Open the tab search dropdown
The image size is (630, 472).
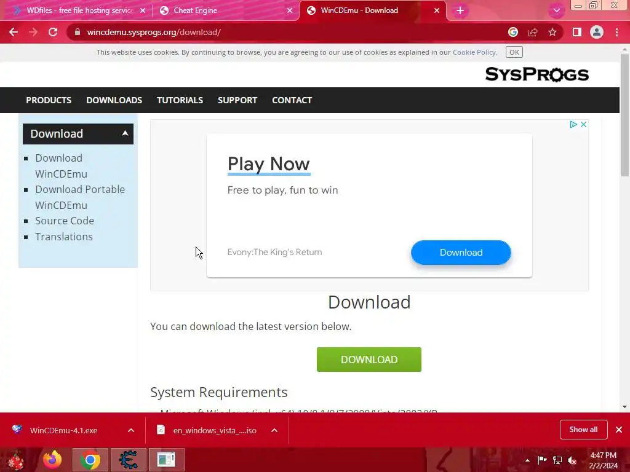click(x=556, y=10)
